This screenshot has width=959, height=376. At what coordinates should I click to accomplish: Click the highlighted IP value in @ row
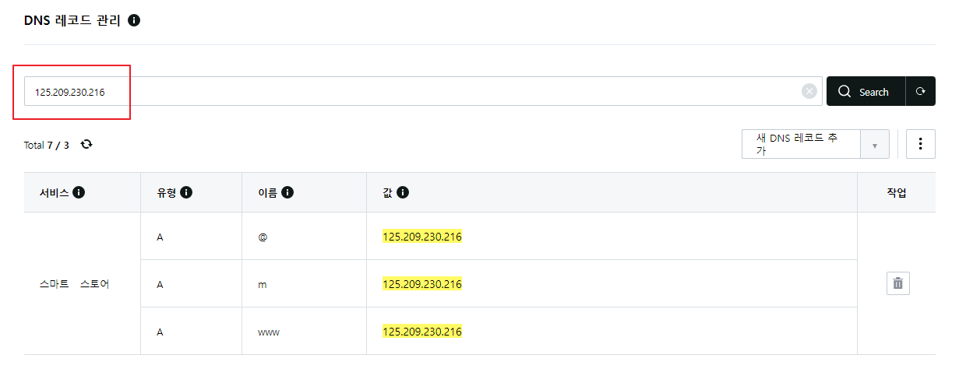(422, 237)
